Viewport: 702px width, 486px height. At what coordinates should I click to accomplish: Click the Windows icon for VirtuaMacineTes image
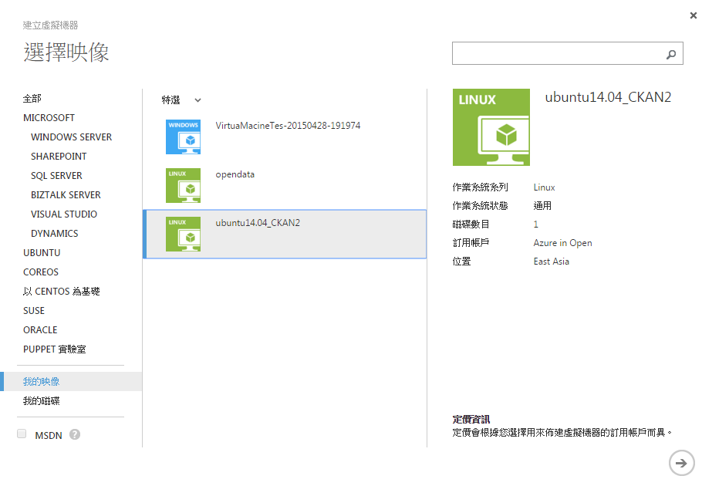tap(183, 137)
